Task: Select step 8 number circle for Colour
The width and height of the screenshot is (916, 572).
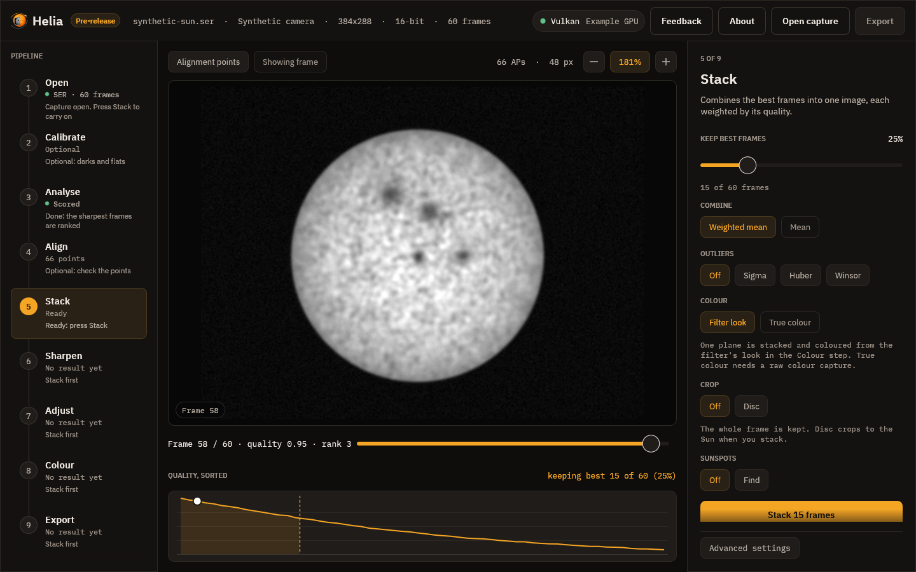Action: pos(28,470)
